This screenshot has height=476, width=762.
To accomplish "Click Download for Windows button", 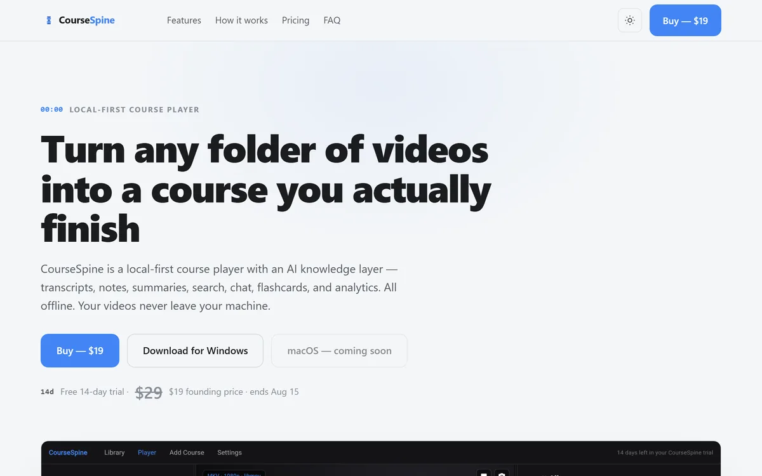I will [x=195, y=350].
